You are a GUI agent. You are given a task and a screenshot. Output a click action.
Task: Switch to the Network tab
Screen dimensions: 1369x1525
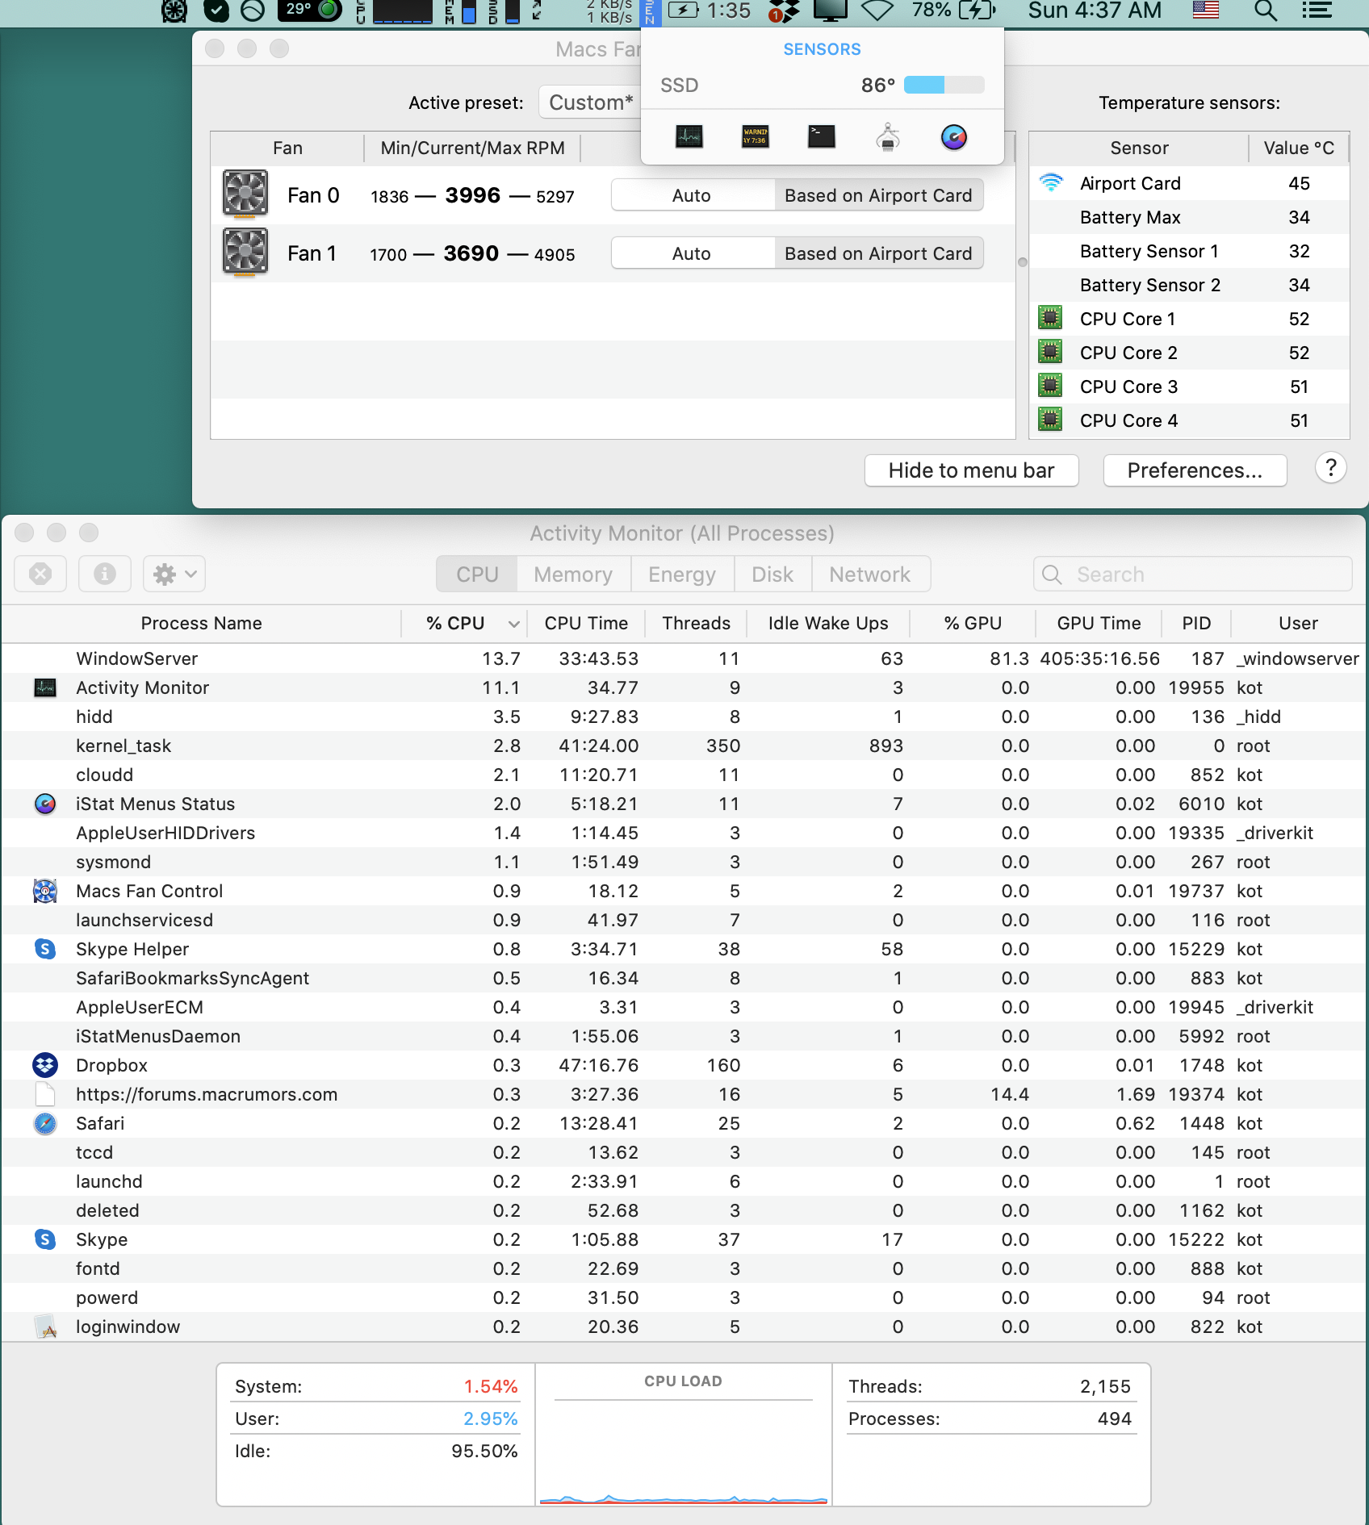870,574
